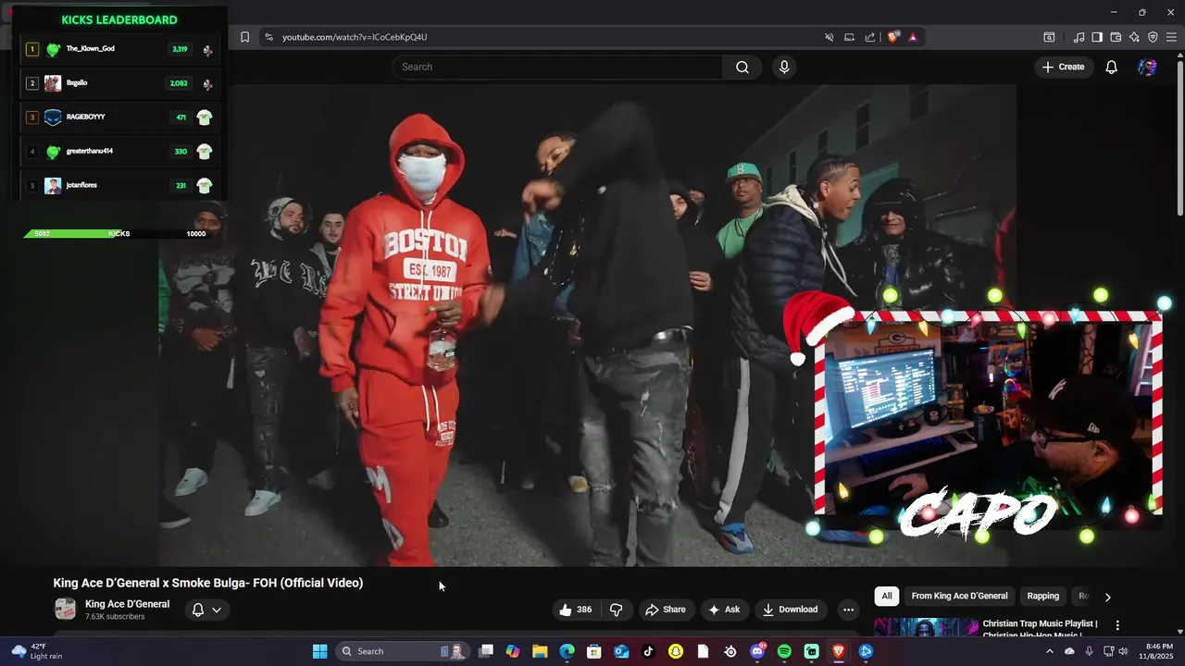Open Microsoft Store from taskbar
Image resolution: width=1185 pixels, height=666 pixels.
click(594, 651)
